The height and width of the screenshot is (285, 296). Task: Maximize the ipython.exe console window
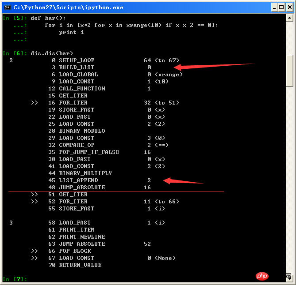[281, 7]
